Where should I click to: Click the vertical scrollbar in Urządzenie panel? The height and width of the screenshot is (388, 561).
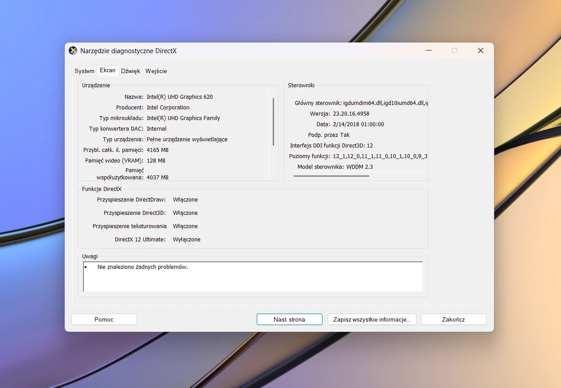tap(273, 122)
